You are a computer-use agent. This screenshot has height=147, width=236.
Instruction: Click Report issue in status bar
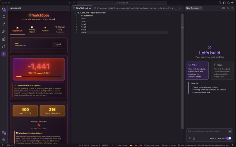pos(169,145)
